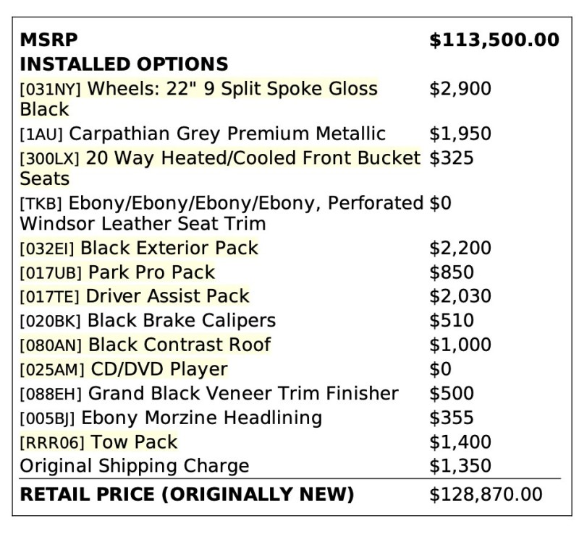Select the retail price total $128,870.00
579x539 pixels.
click(485, 495)
